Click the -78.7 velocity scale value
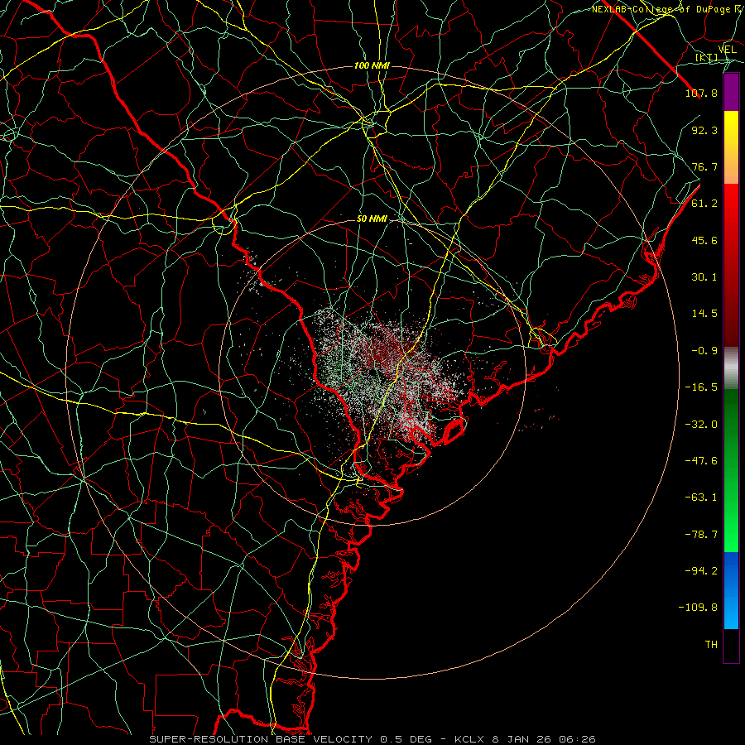 coord(701,535)
